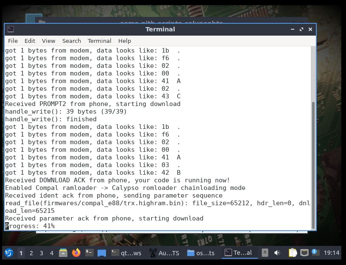
Task: Open the volume control in the tray
Action: pos(277,253)
